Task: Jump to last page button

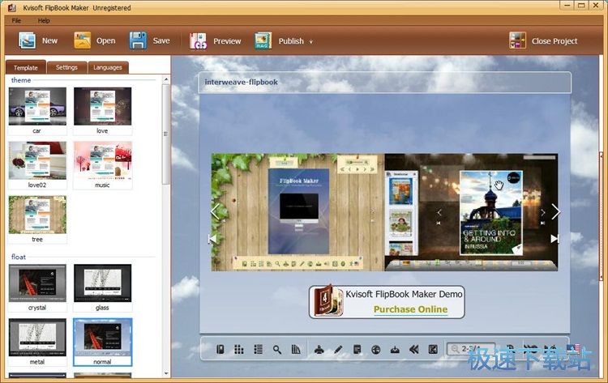Action: pos(554,239)
